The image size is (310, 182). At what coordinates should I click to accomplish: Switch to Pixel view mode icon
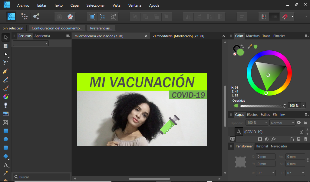92,17
